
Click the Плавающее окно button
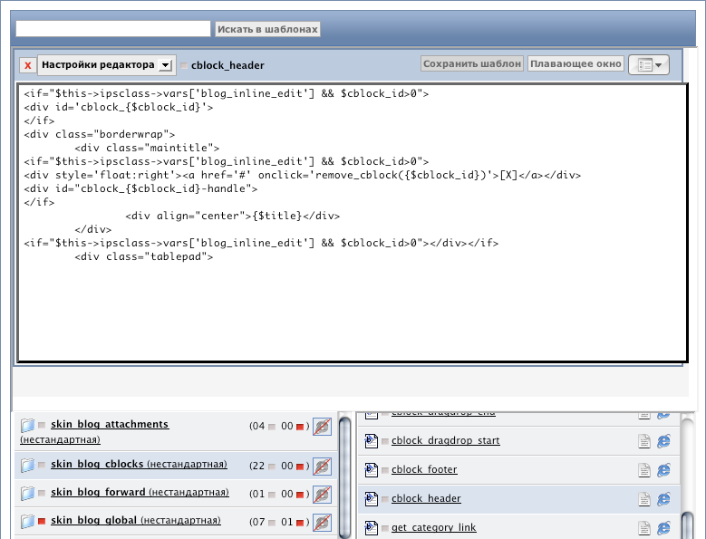click(x=575, y=63)
